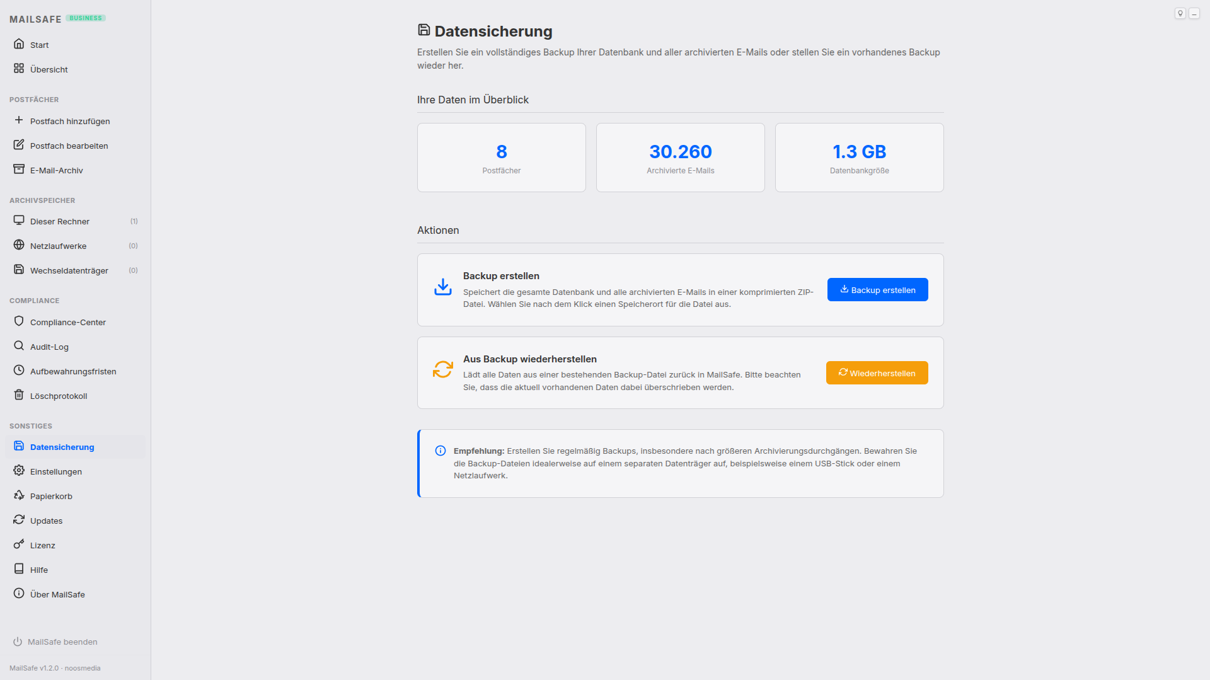Image resolution: width=1210 pixels, height=680 pixels.
Task: Start restore with the Wiederherstellen button
Action: (877, 372)
